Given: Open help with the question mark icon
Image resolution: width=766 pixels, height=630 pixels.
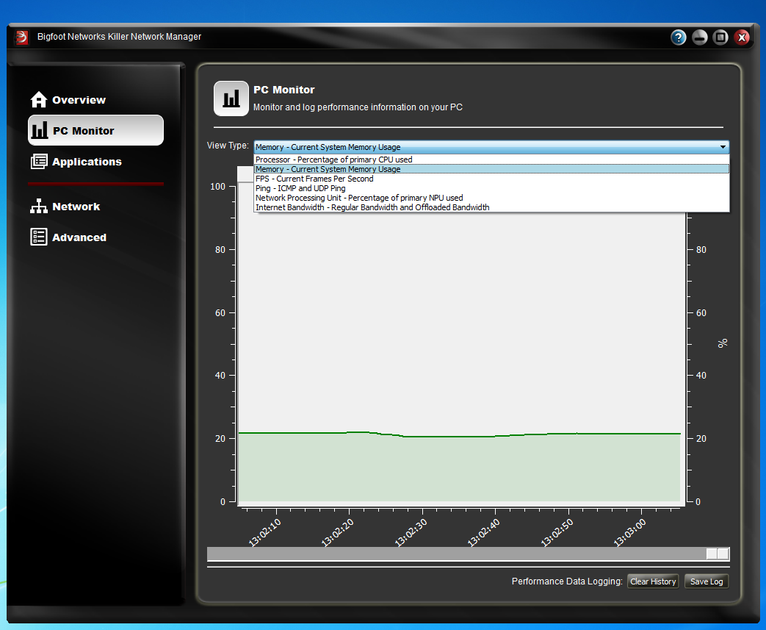Looking at the screenshot, I should pyautogui.click(x=678, y=37).
